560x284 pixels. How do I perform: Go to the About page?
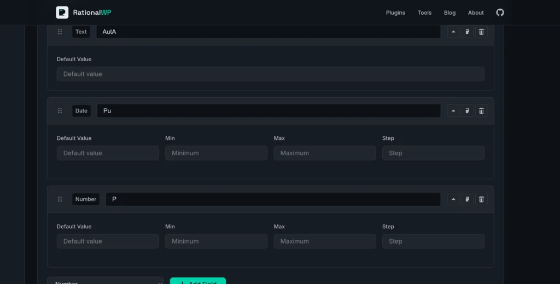coord(476,13)
